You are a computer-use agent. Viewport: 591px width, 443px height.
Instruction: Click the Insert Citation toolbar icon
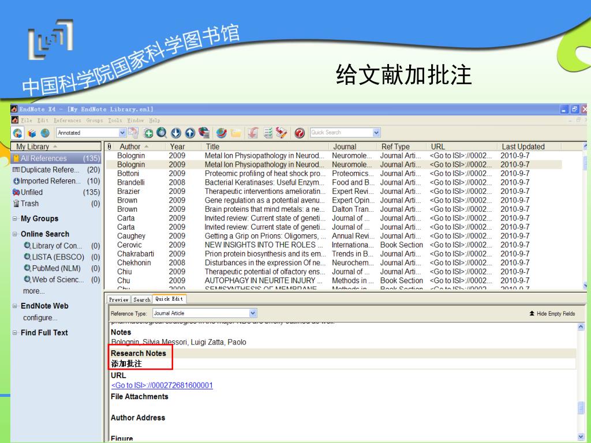(253, 133)
